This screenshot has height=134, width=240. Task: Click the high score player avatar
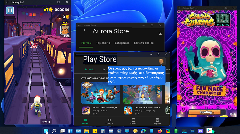click(65, 30)
